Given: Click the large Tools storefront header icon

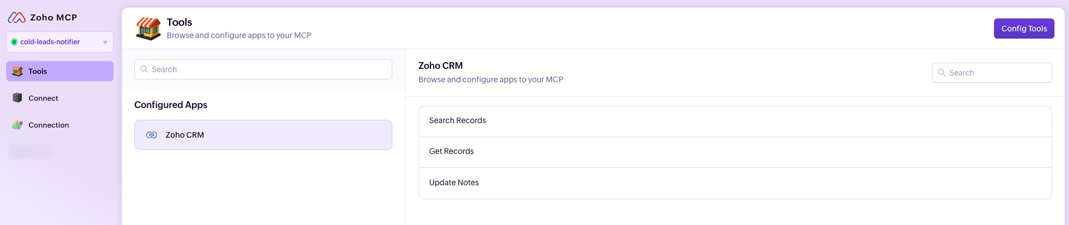Looking at the screenshot, I should pyautogui.click(x=148, y=29).
